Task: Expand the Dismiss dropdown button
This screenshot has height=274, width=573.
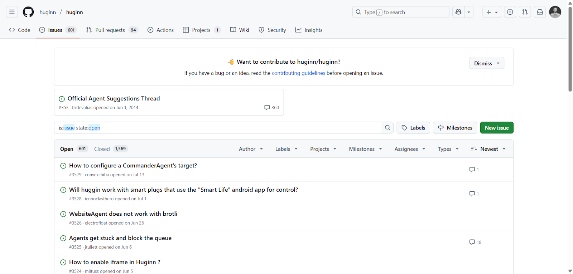Action: (x=487, y=63)
